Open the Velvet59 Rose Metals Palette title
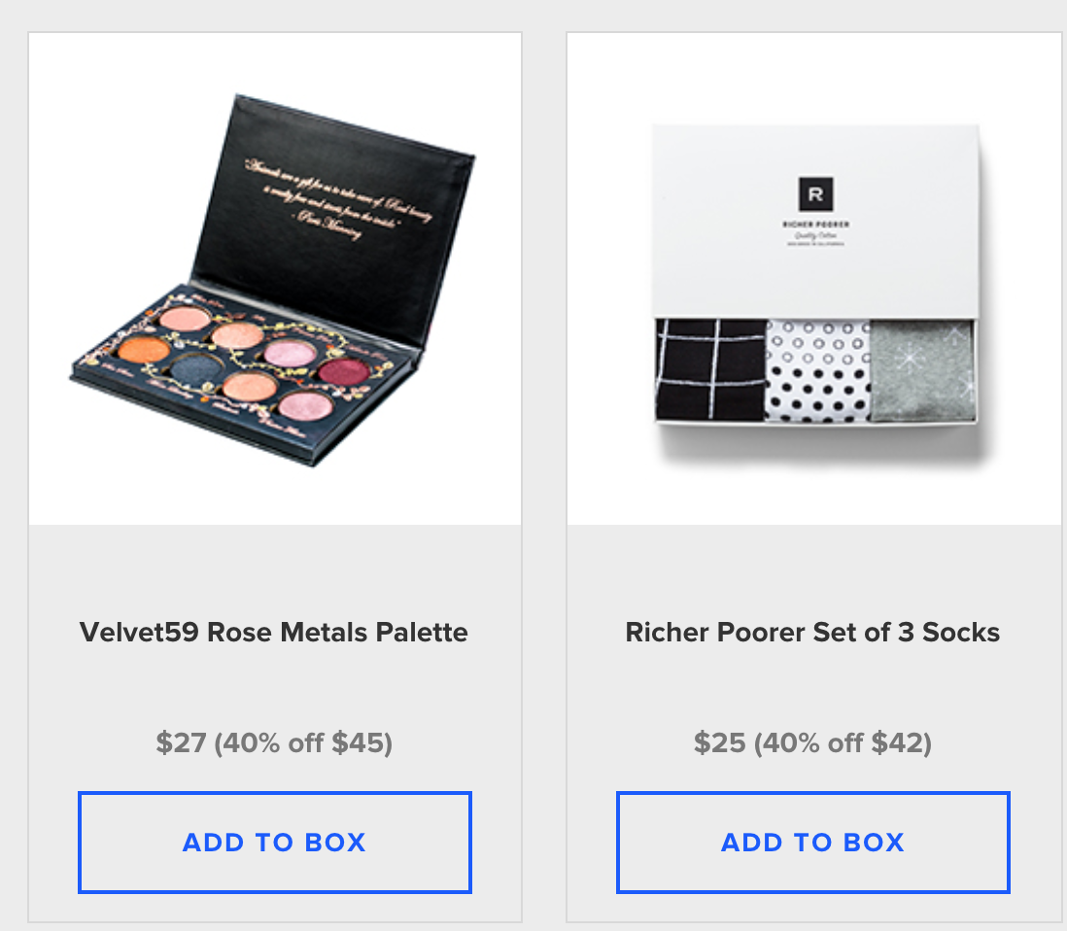 pos(274,633)
